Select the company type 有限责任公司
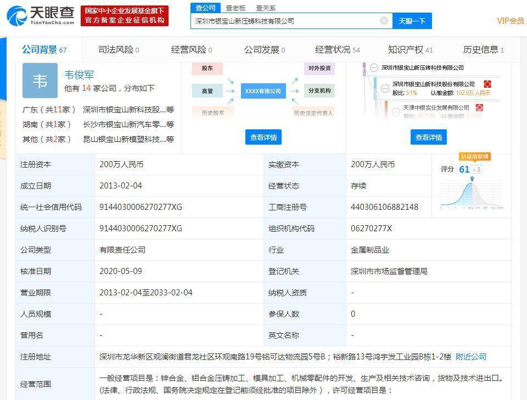 122,250
